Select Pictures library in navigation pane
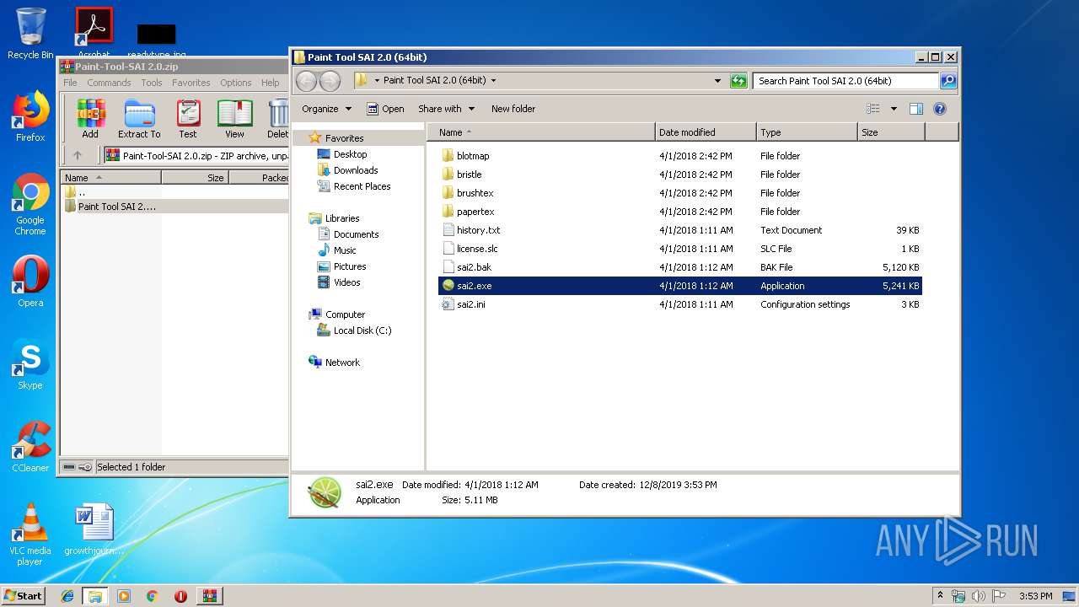 click(x=349, y=266)
